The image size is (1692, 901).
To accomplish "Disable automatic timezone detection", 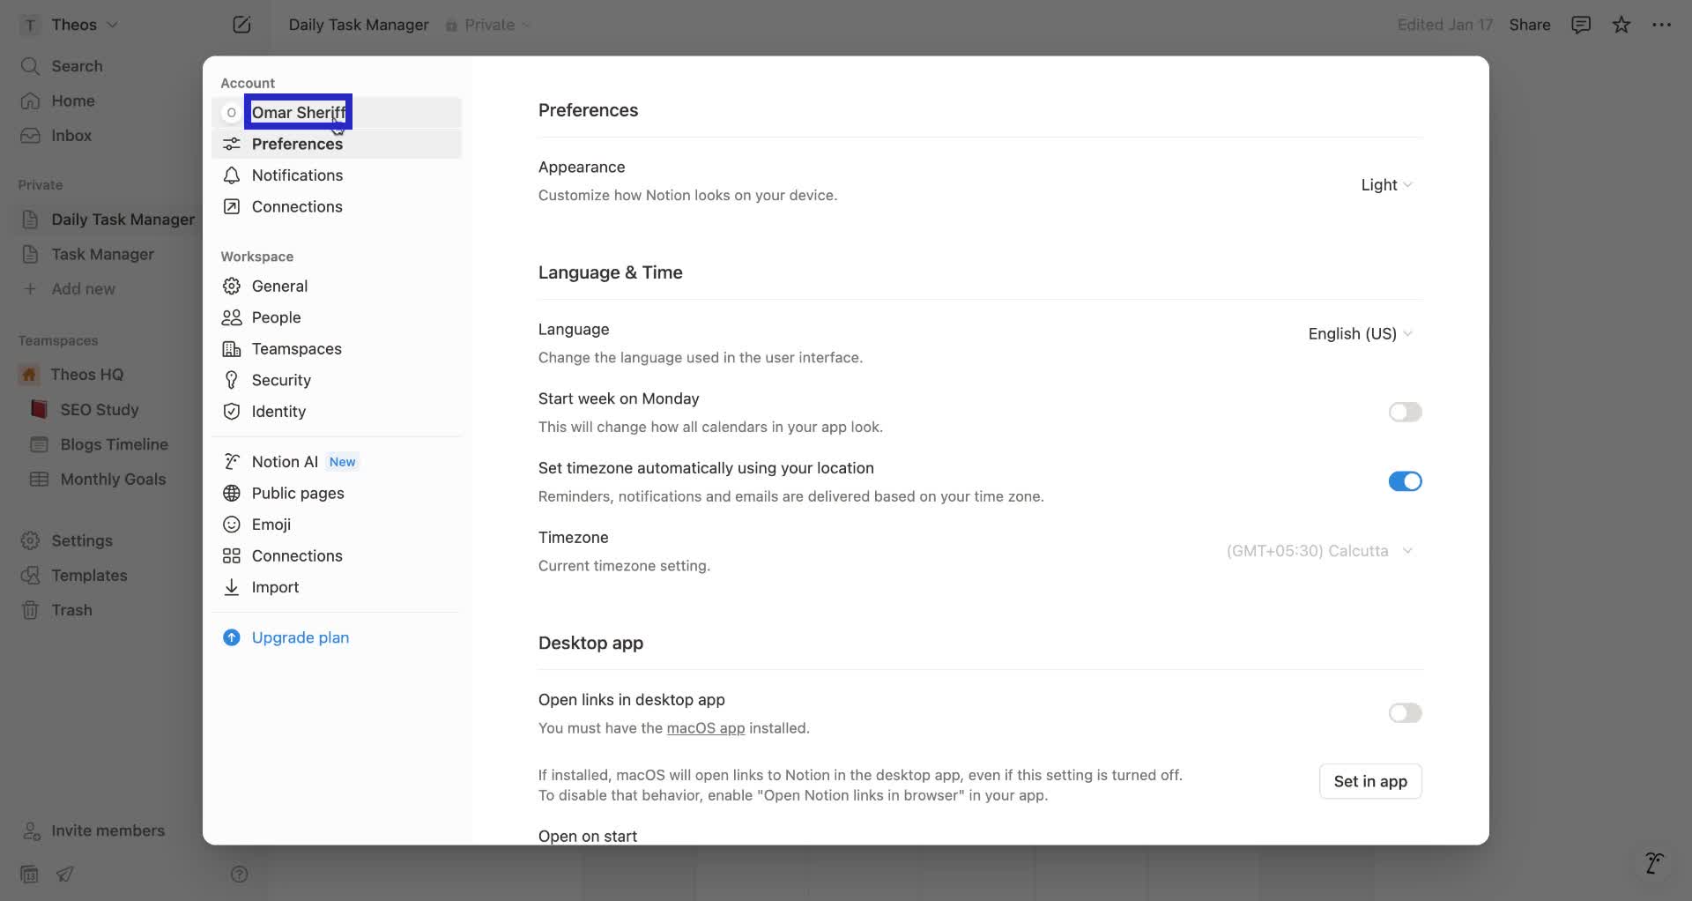I will click(x=1405, y=481).
